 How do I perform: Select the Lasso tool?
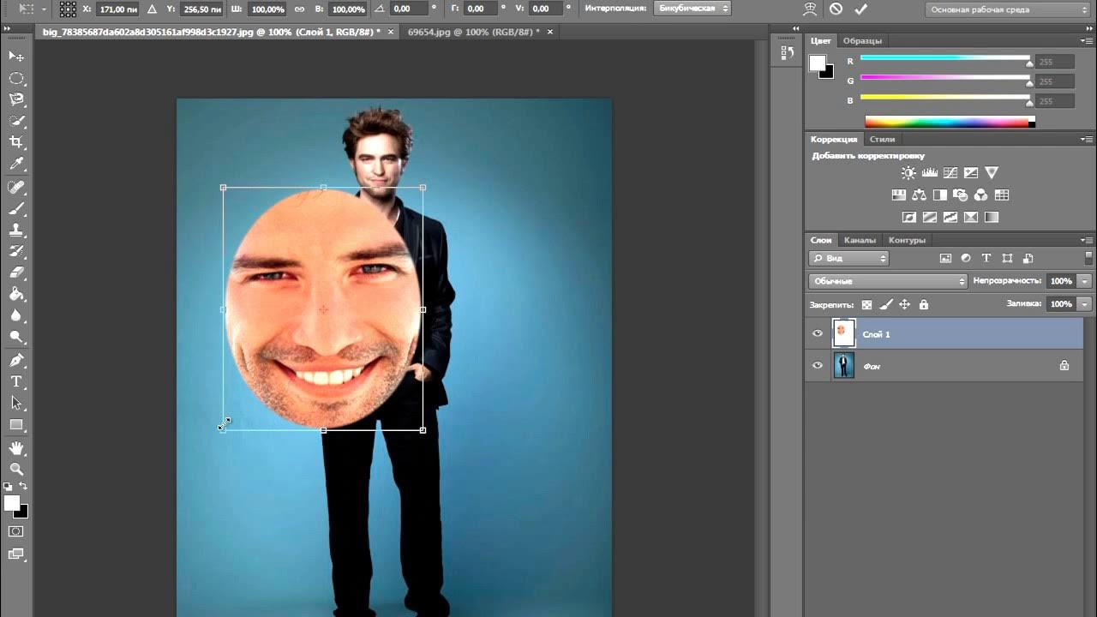tap(16, 99)
